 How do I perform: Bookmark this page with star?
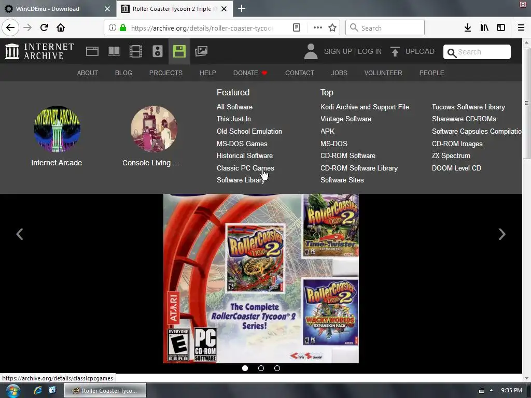coord(332,27)
